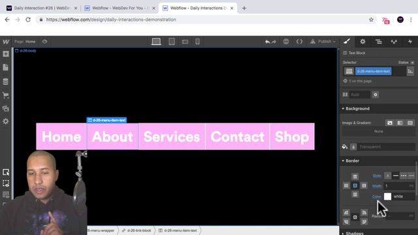Screen dimensions: 418x235
Task: Switch to mobile portrait breakpoint
Action: [x=197, y=42]
